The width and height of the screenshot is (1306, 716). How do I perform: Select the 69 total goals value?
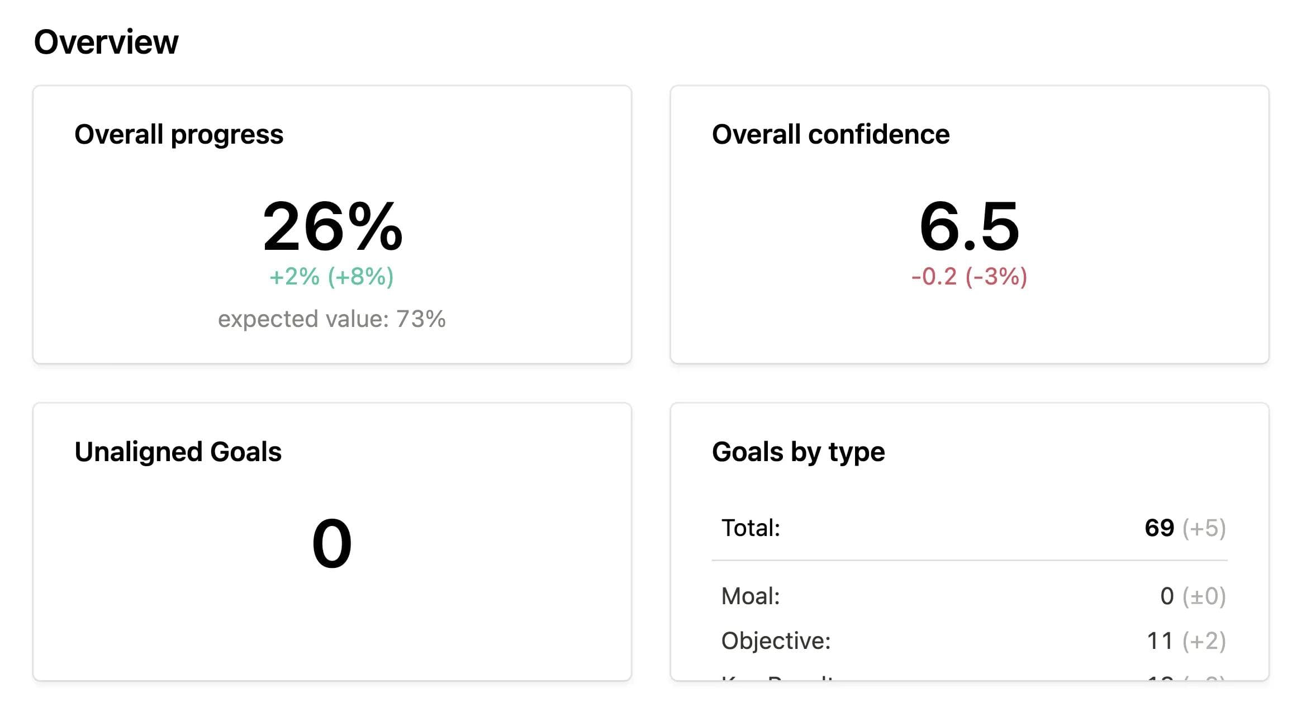coord(1159,528)
